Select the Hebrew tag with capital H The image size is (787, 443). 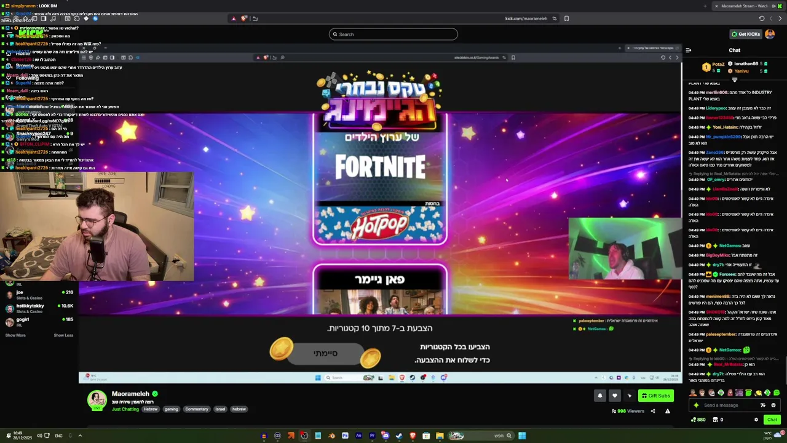click(151, 409)
